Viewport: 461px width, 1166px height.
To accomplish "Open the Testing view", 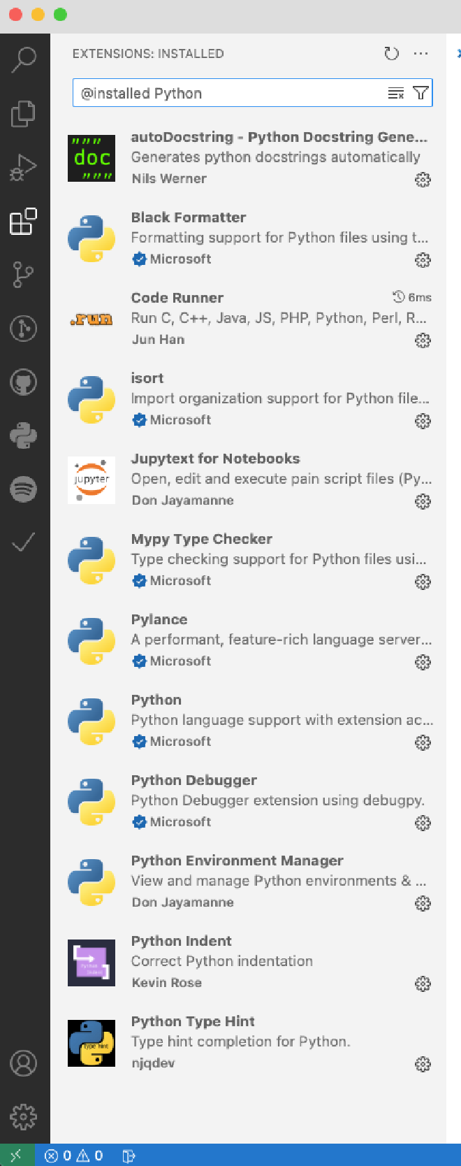I will [x=24, y=540].
